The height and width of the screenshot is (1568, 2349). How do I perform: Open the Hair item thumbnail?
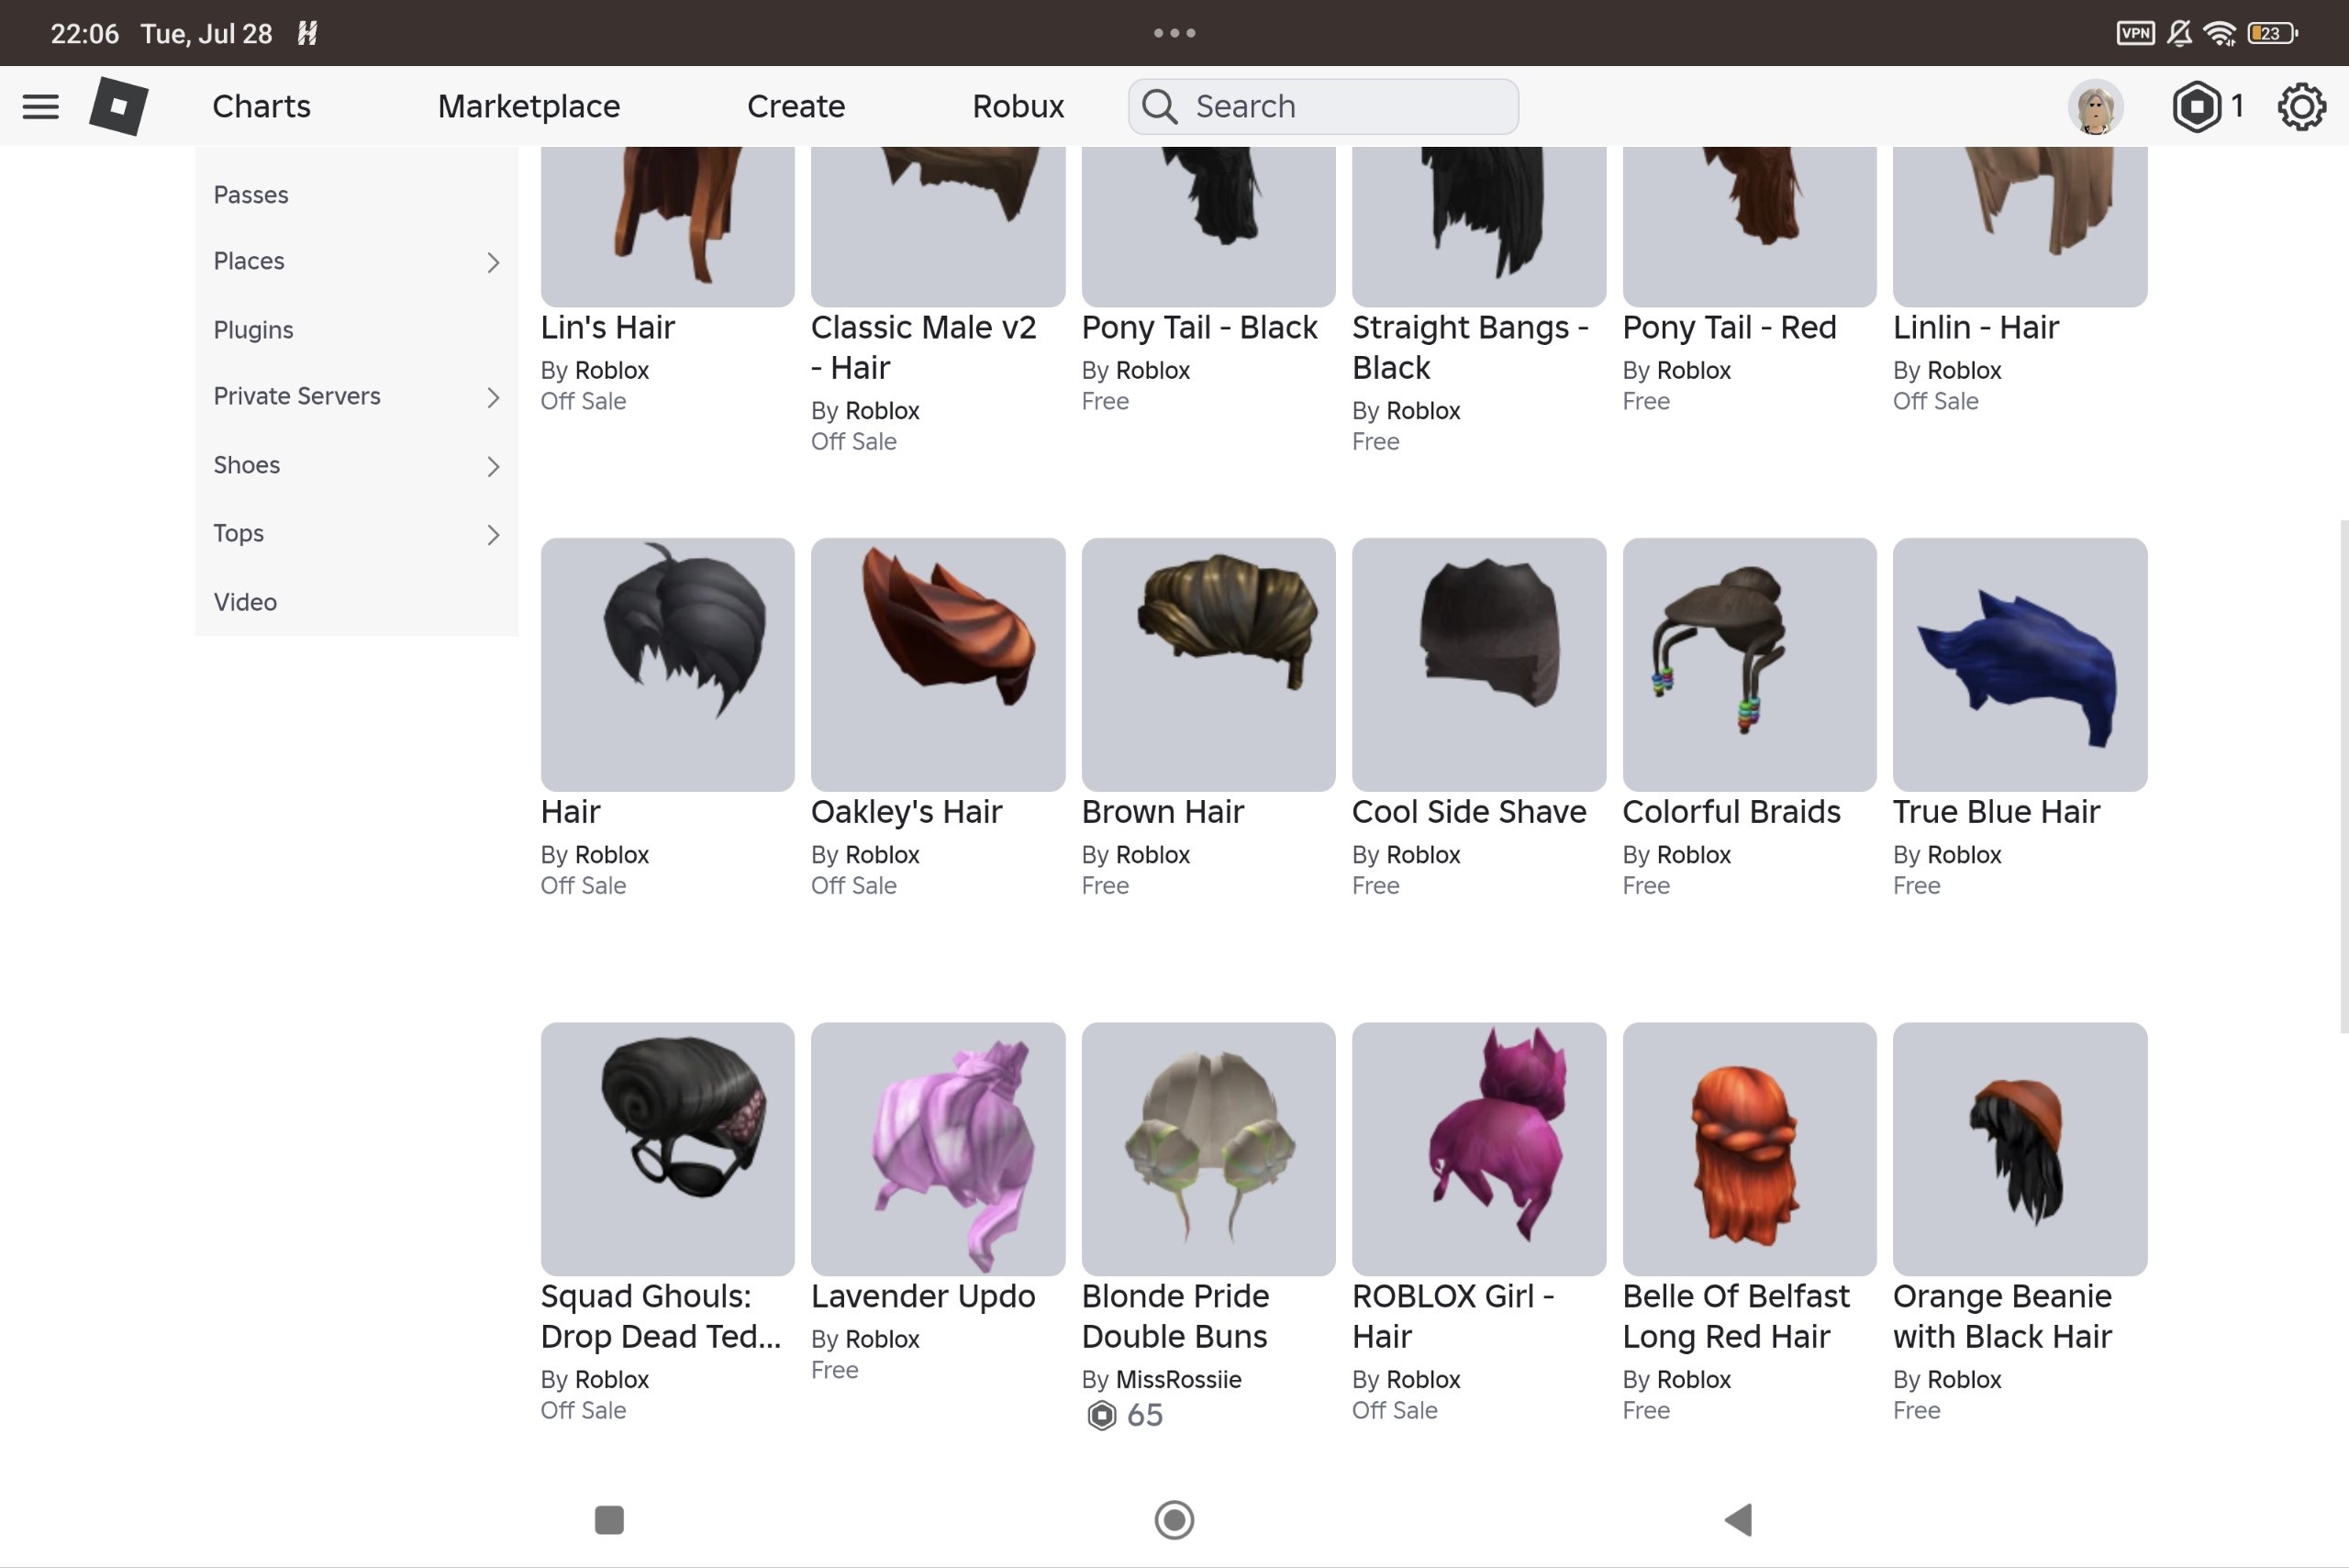668,665
